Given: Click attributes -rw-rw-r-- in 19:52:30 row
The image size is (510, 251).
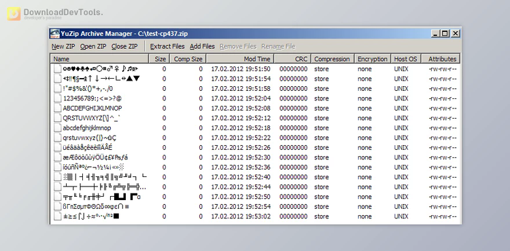Looking at the screenshot, I should [x=443, y=157].
